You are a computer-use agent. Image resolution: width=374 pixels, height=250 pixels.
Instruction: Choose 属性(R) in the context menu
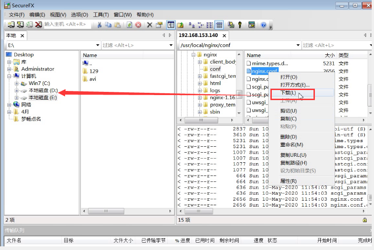(x=302, y=181)
